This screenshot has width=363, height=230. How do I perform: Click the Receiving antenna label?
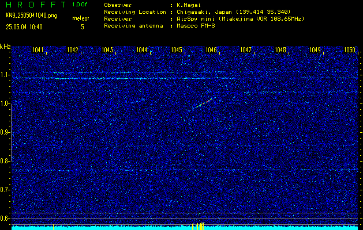click(133, 26)
